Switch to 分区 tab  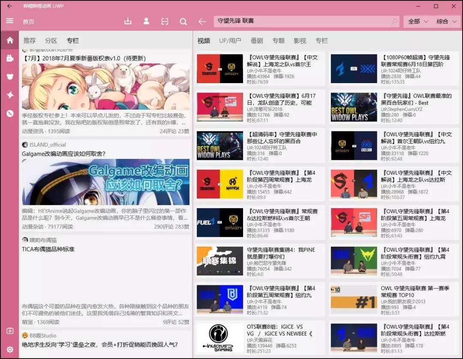[51, 40]
